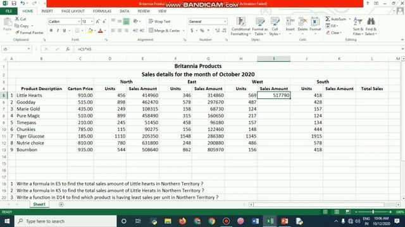Open Cell Styles gallery
Image resolution: width=405 pixels, height=227 pixels.
click(x=275, y=26)
